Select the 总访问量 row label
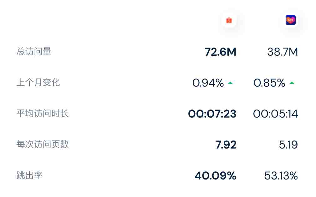Screen dimensions: 316x197 point(34,52)
